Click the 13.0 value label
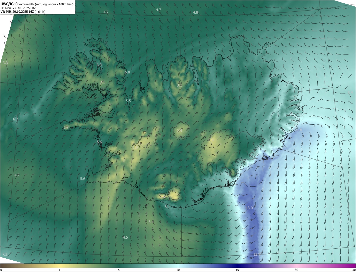 [249, 208]
